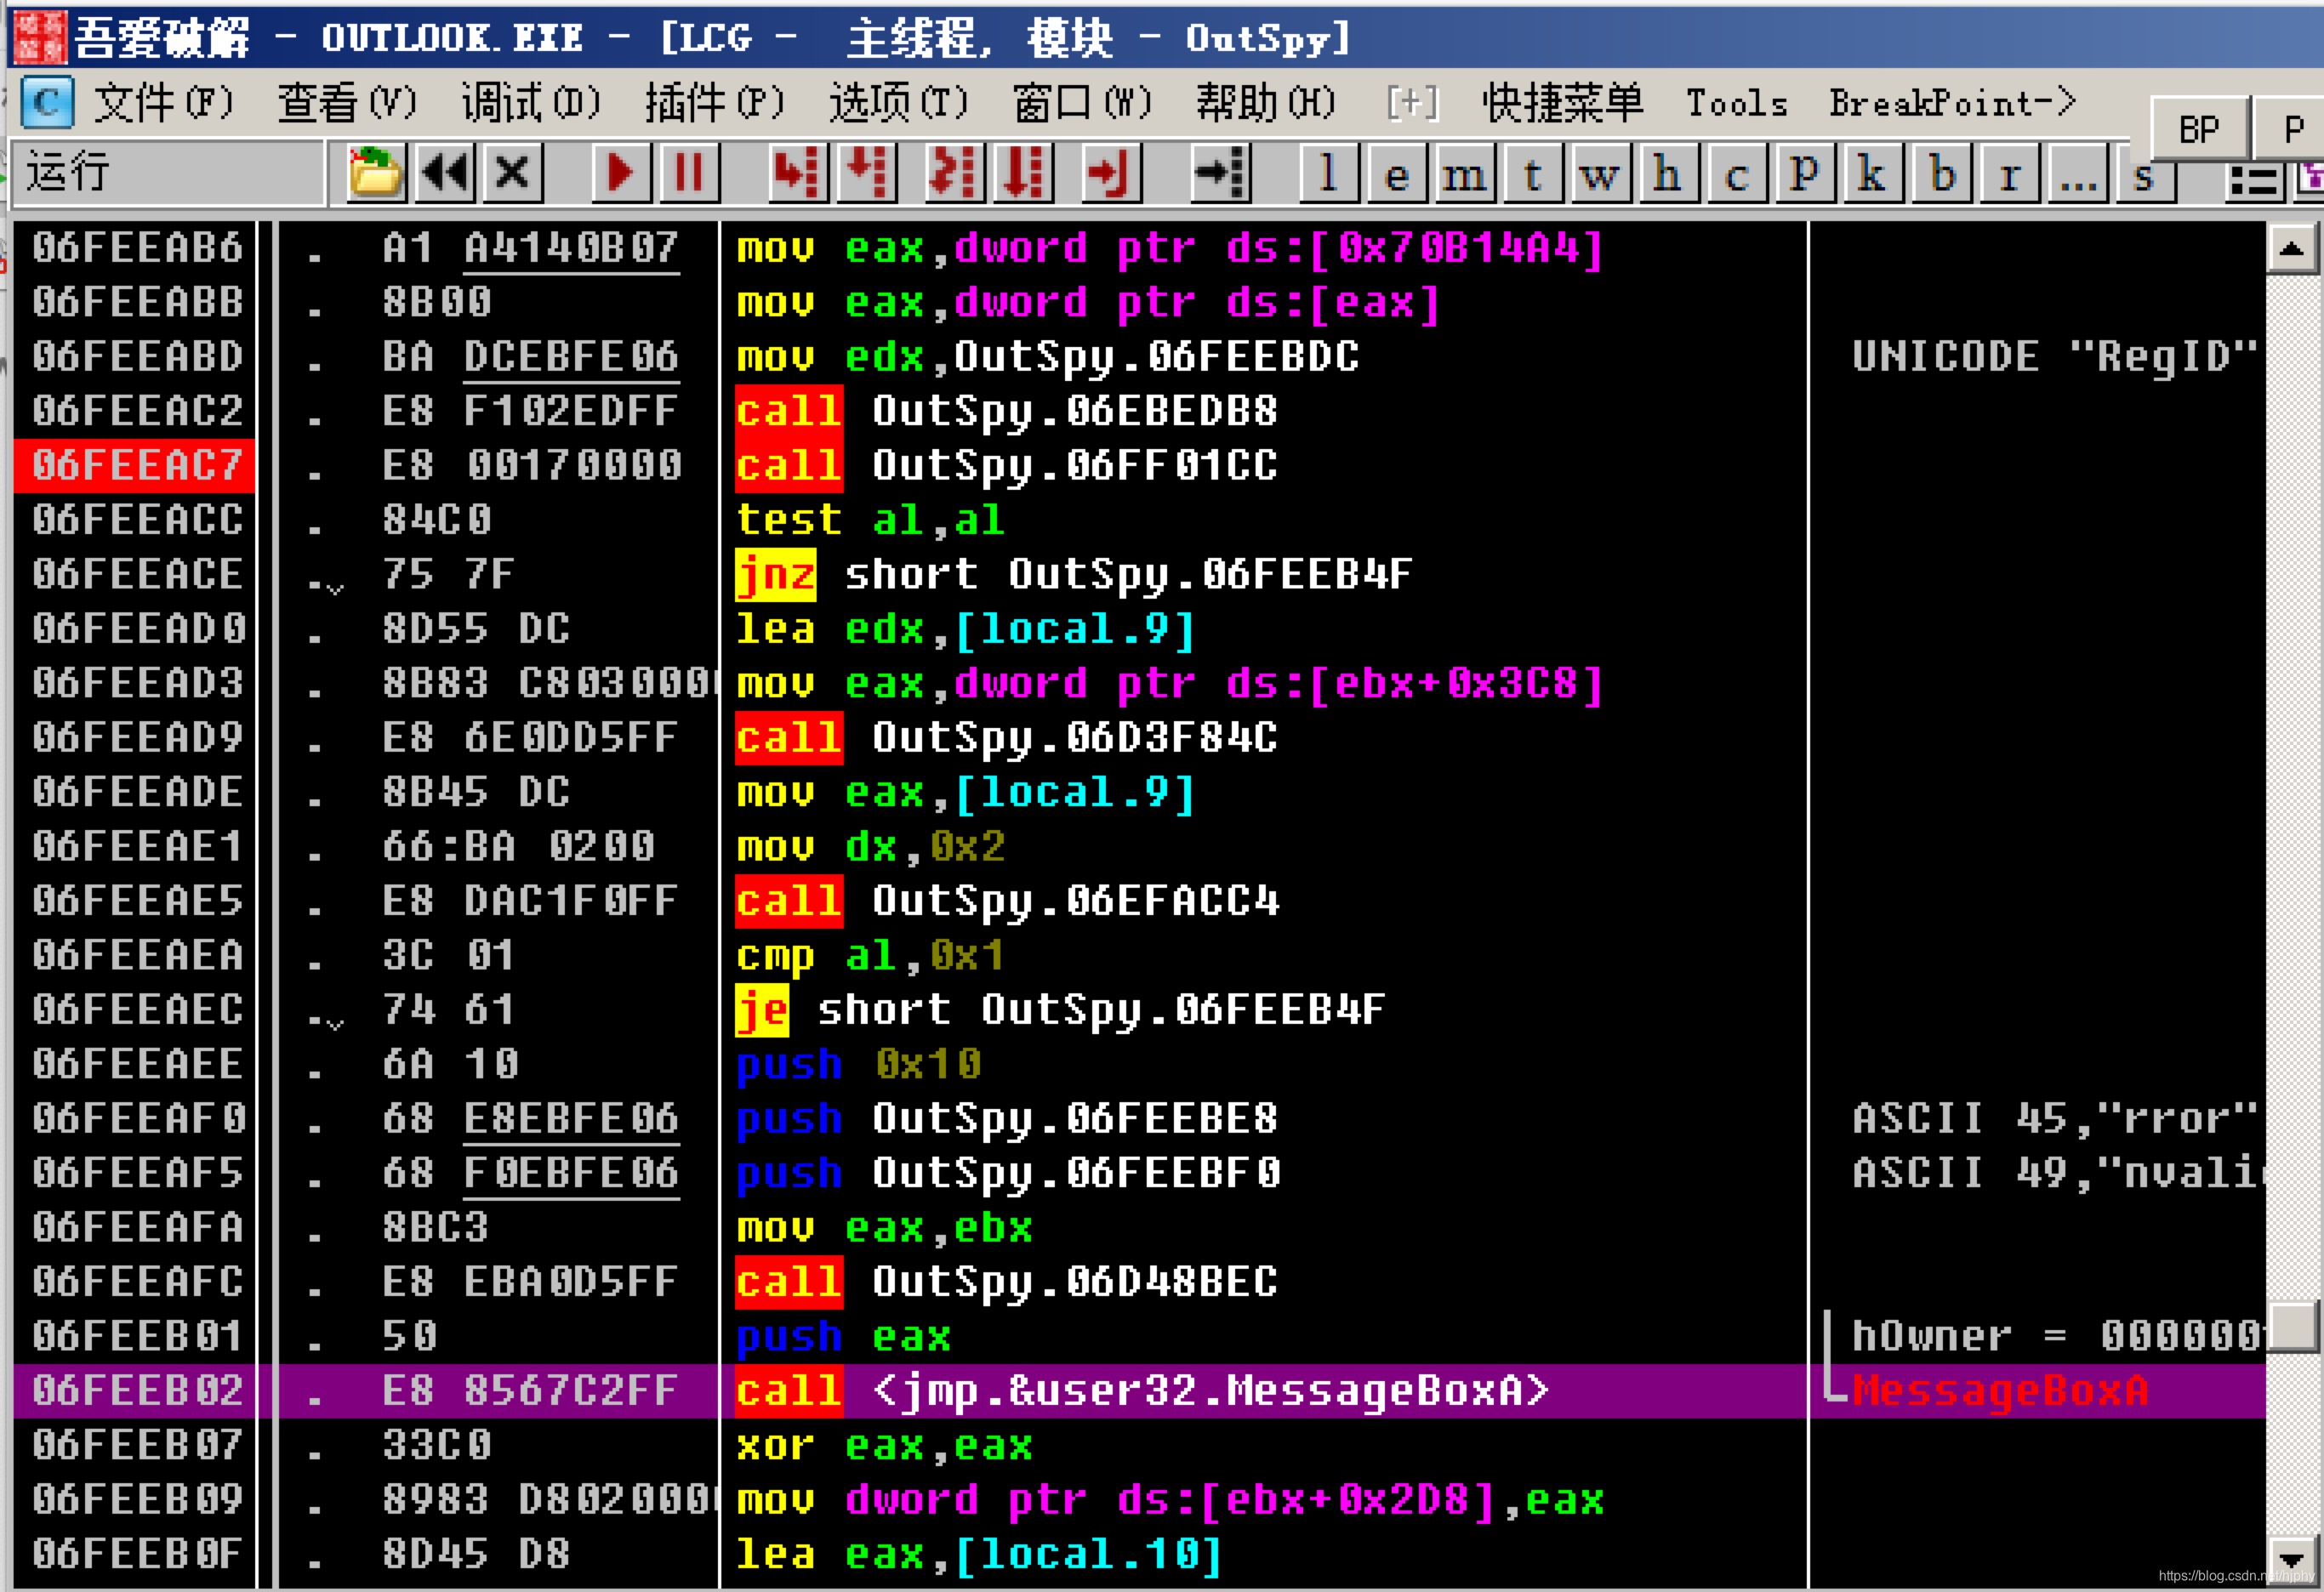The width and height of the screenshot is (2324, 1592).
Task: Open the BreakPoint-> menu
Action: click(1952, 103)
